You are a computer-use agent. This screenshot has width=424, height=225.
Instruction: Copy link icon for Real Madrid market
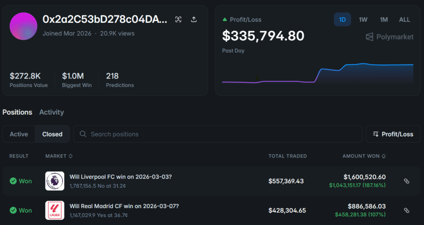point(406,211)
